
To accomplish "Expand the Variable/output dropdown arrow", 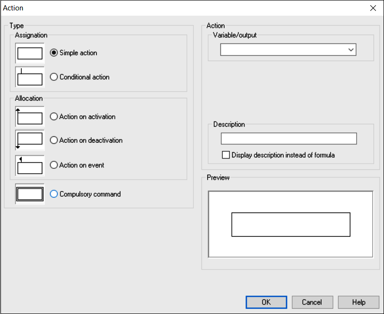I will (x=351, y=50).
